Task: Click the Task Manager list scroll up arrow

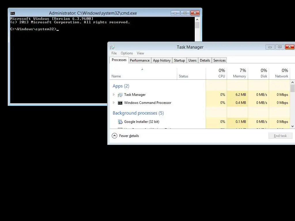Action: tap(292, 82)
